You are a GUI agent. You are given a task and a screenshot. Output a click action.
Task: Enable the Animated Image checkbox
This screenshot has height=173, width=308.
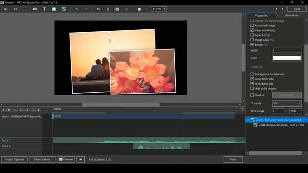(252, 25)
